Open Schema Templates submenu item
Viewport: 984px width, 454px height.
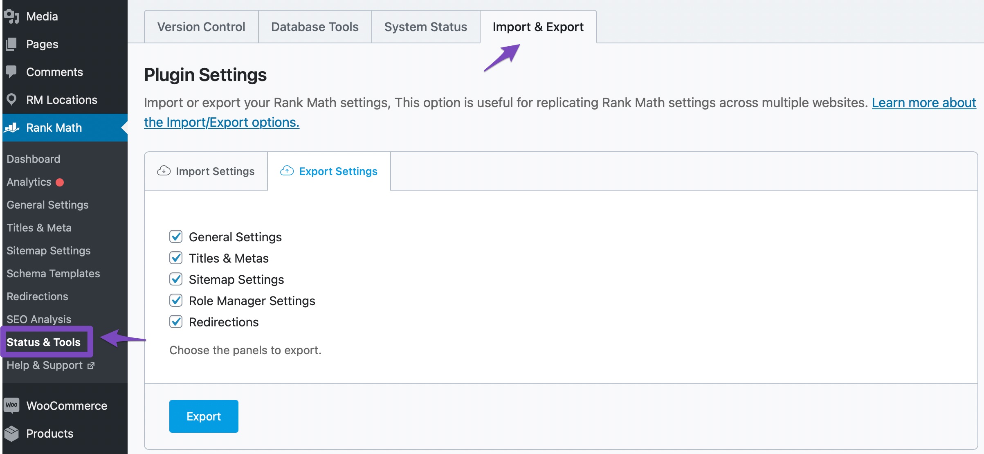tap(53, 274)
